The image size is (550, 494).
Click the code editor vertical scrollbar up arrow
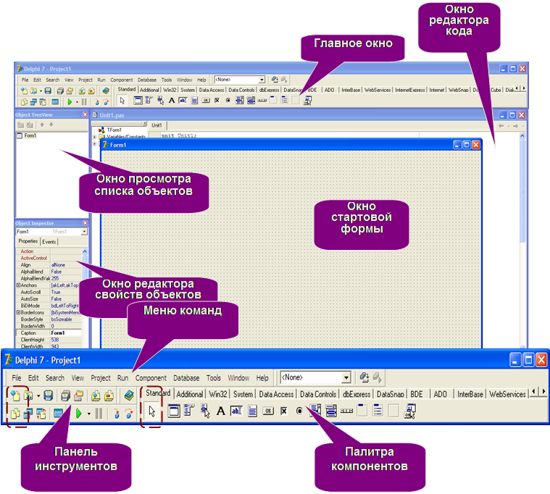click(522, 135)
